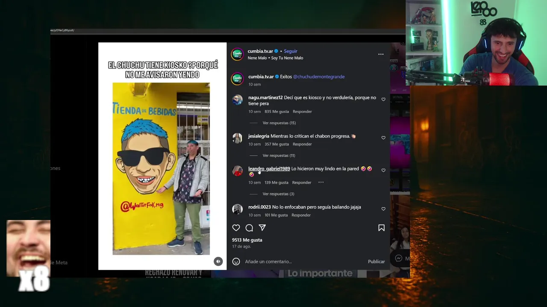The width and height of the screenshot is (547, 307).
Task: Open nagu.martinez12's avatar
Action: click(237, 100)
